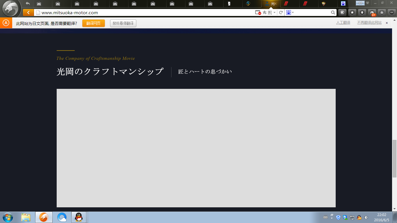
Task: Expand the dropdown arrow next to the QR icon
Action: [x=274, y=12]
